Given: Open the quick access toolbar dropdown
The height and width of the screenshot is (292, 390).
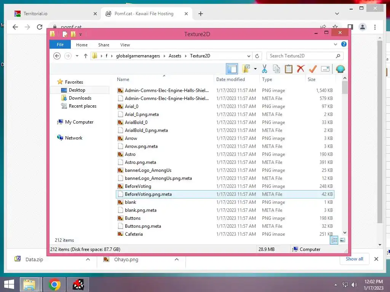Looking at the screenshot, I should pos(81,34).
